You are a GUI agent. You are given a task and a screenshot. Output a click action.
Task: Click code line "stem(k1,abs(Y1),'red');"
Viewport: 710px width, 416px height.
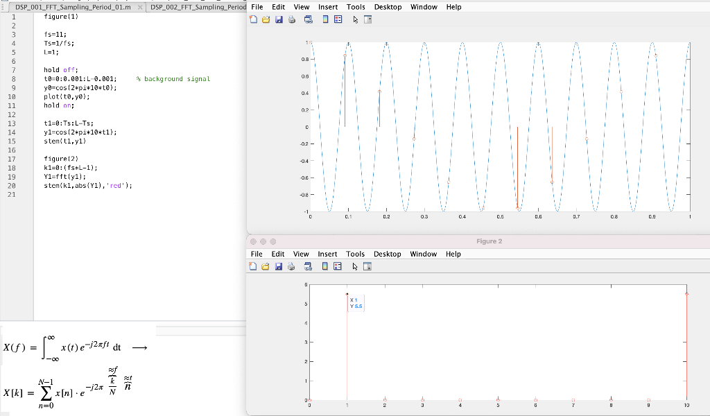click(88, 186)
